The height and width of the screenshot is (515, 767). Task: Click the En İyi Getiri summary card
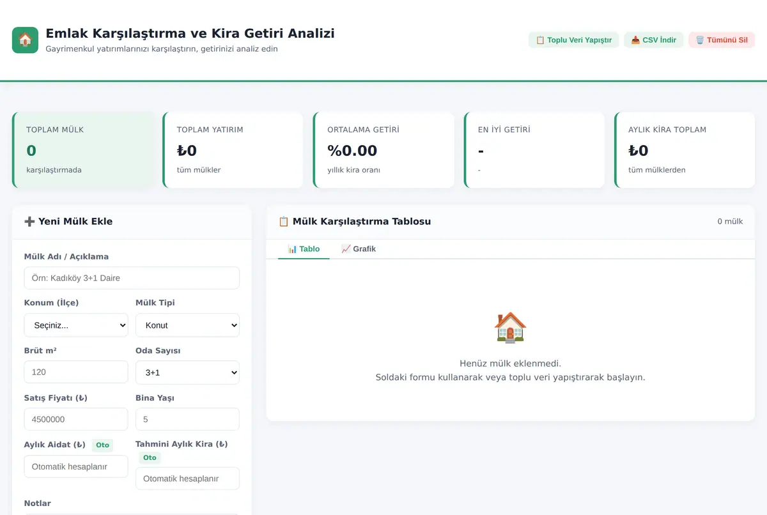[x=534, y=150]
